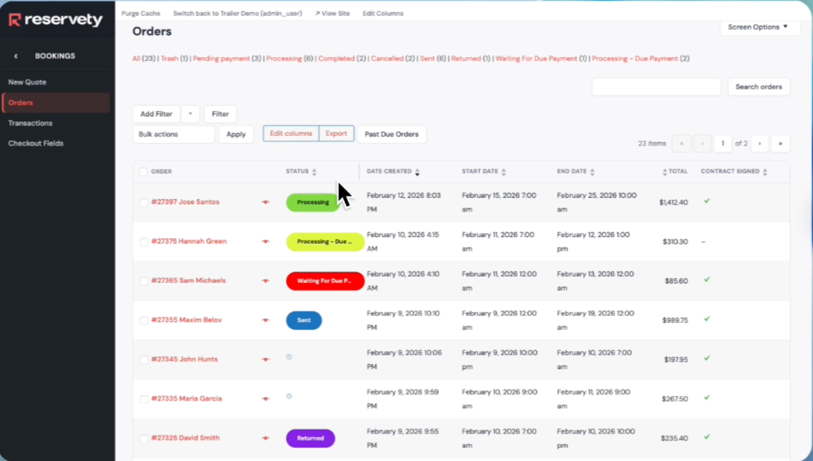The image size is (813, 461).
Task: Filter orders by Completed status link
Action: coord(336,59)
